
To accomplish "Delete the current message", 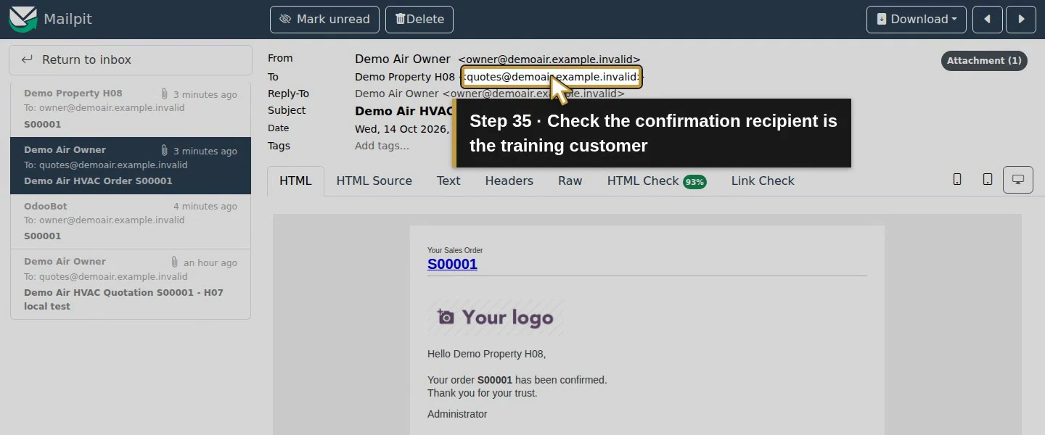I will coord(419,20).
